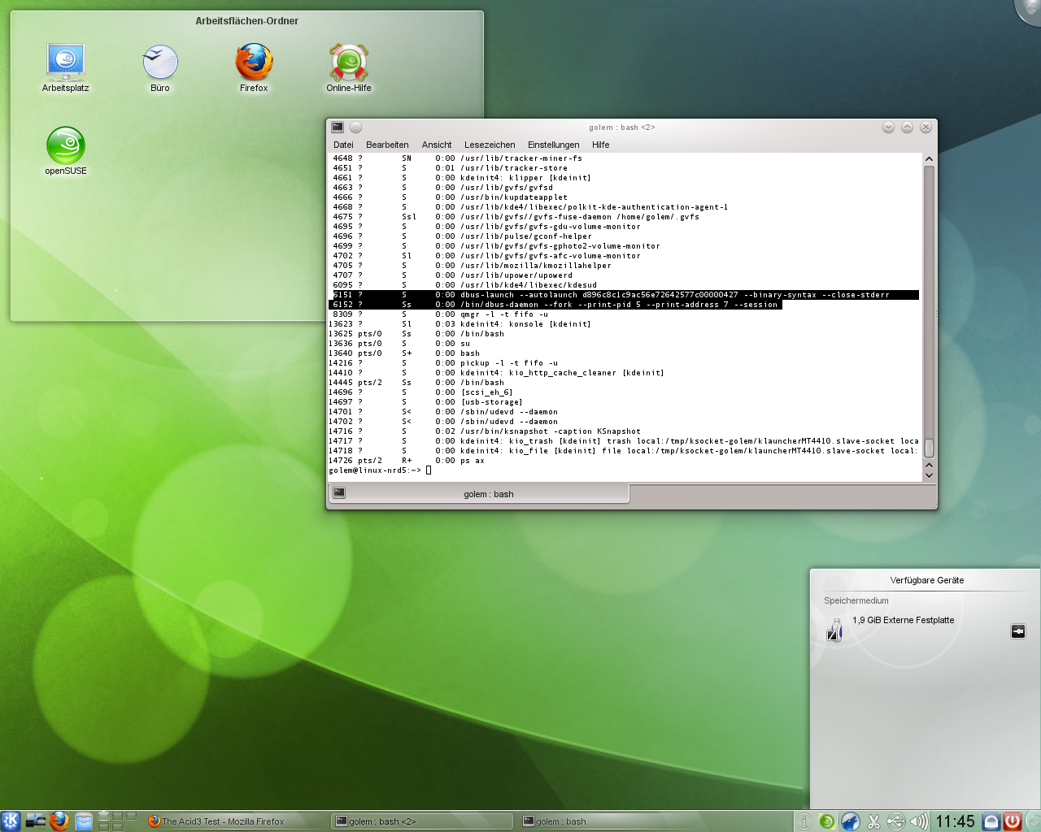Open the Einstellungen menu in Konsole
Image resolution: width=1041 pixels, height=832 pixels.
point(553,145)
